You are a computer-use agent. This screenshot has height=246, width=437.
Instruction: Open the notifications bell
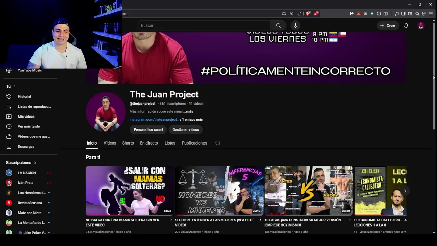406,25
